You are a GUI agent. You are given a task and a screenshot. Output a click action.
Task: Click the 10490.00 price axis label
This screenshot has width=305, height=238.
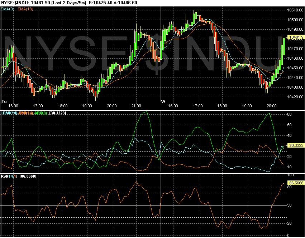pos(295,29)
